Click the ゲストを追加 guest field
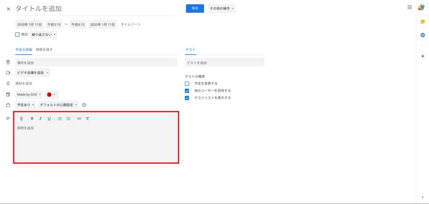 pyautogui.click(x=225, y=63)
